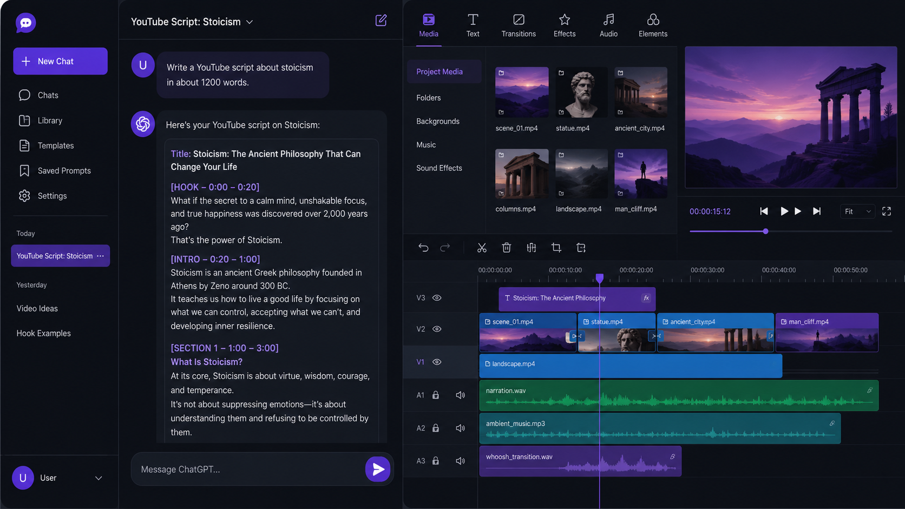Screen dimensions: 905x509
Task: Enter fullscreen preview
Action: coord(887,211)
